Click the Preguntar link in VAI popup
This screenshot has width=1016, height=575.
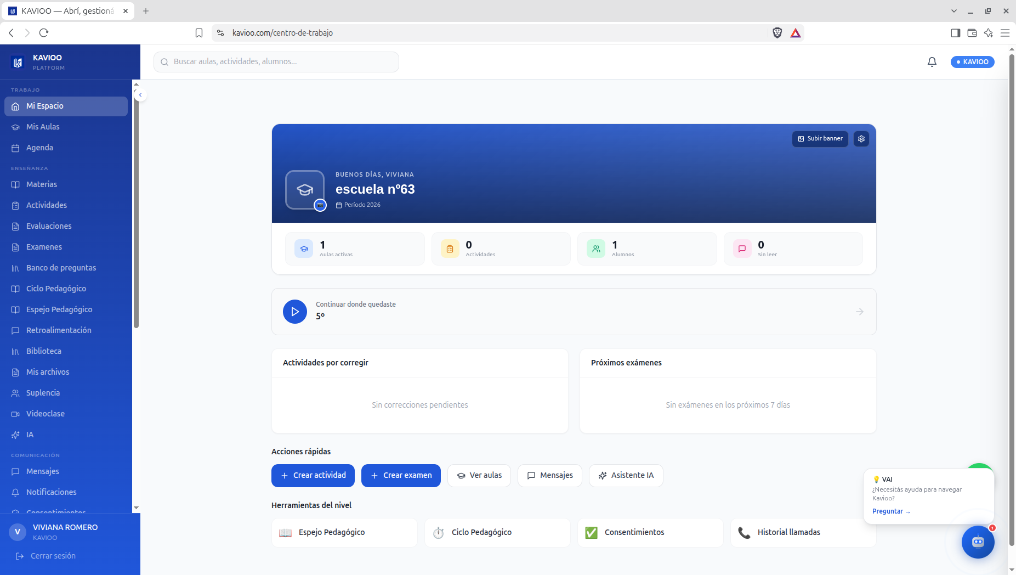click(891, 511)
